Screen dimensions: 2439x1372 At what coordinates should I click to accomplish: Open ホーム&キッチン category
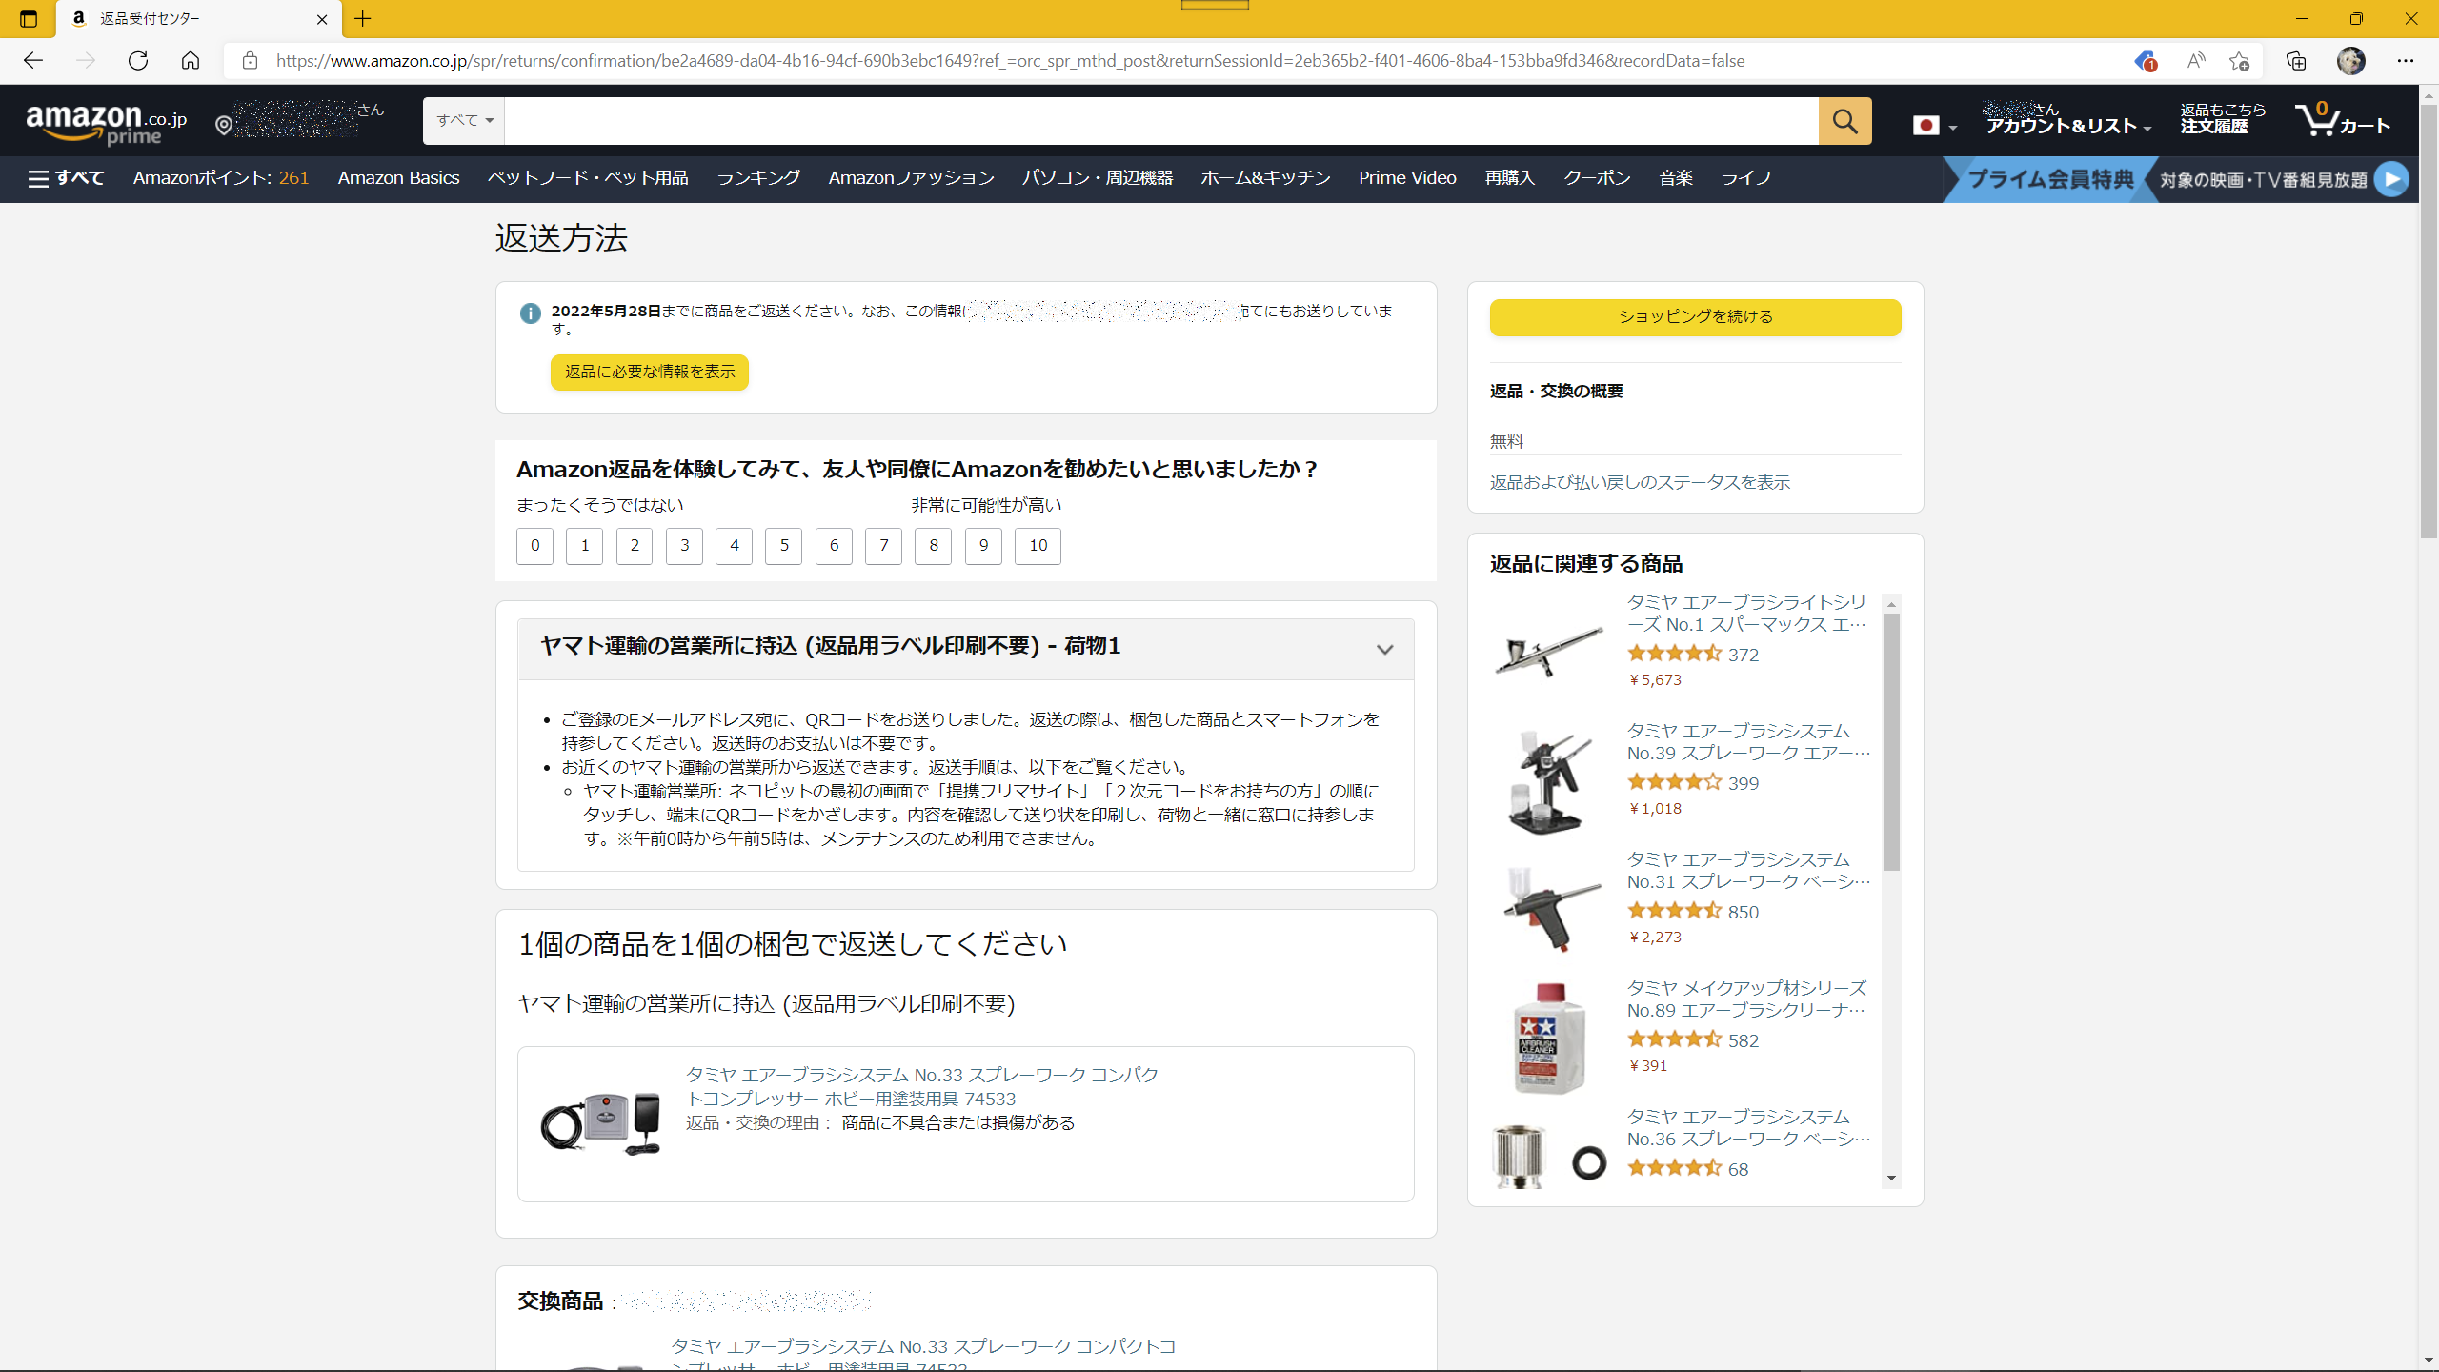1265,178
